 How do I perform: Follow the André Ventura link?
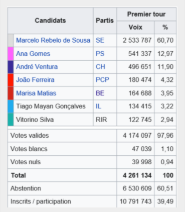click(37, 67)
